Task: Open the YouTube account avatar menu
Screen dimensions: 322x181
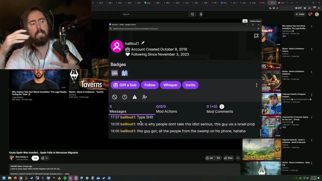Action: (317, 14)
